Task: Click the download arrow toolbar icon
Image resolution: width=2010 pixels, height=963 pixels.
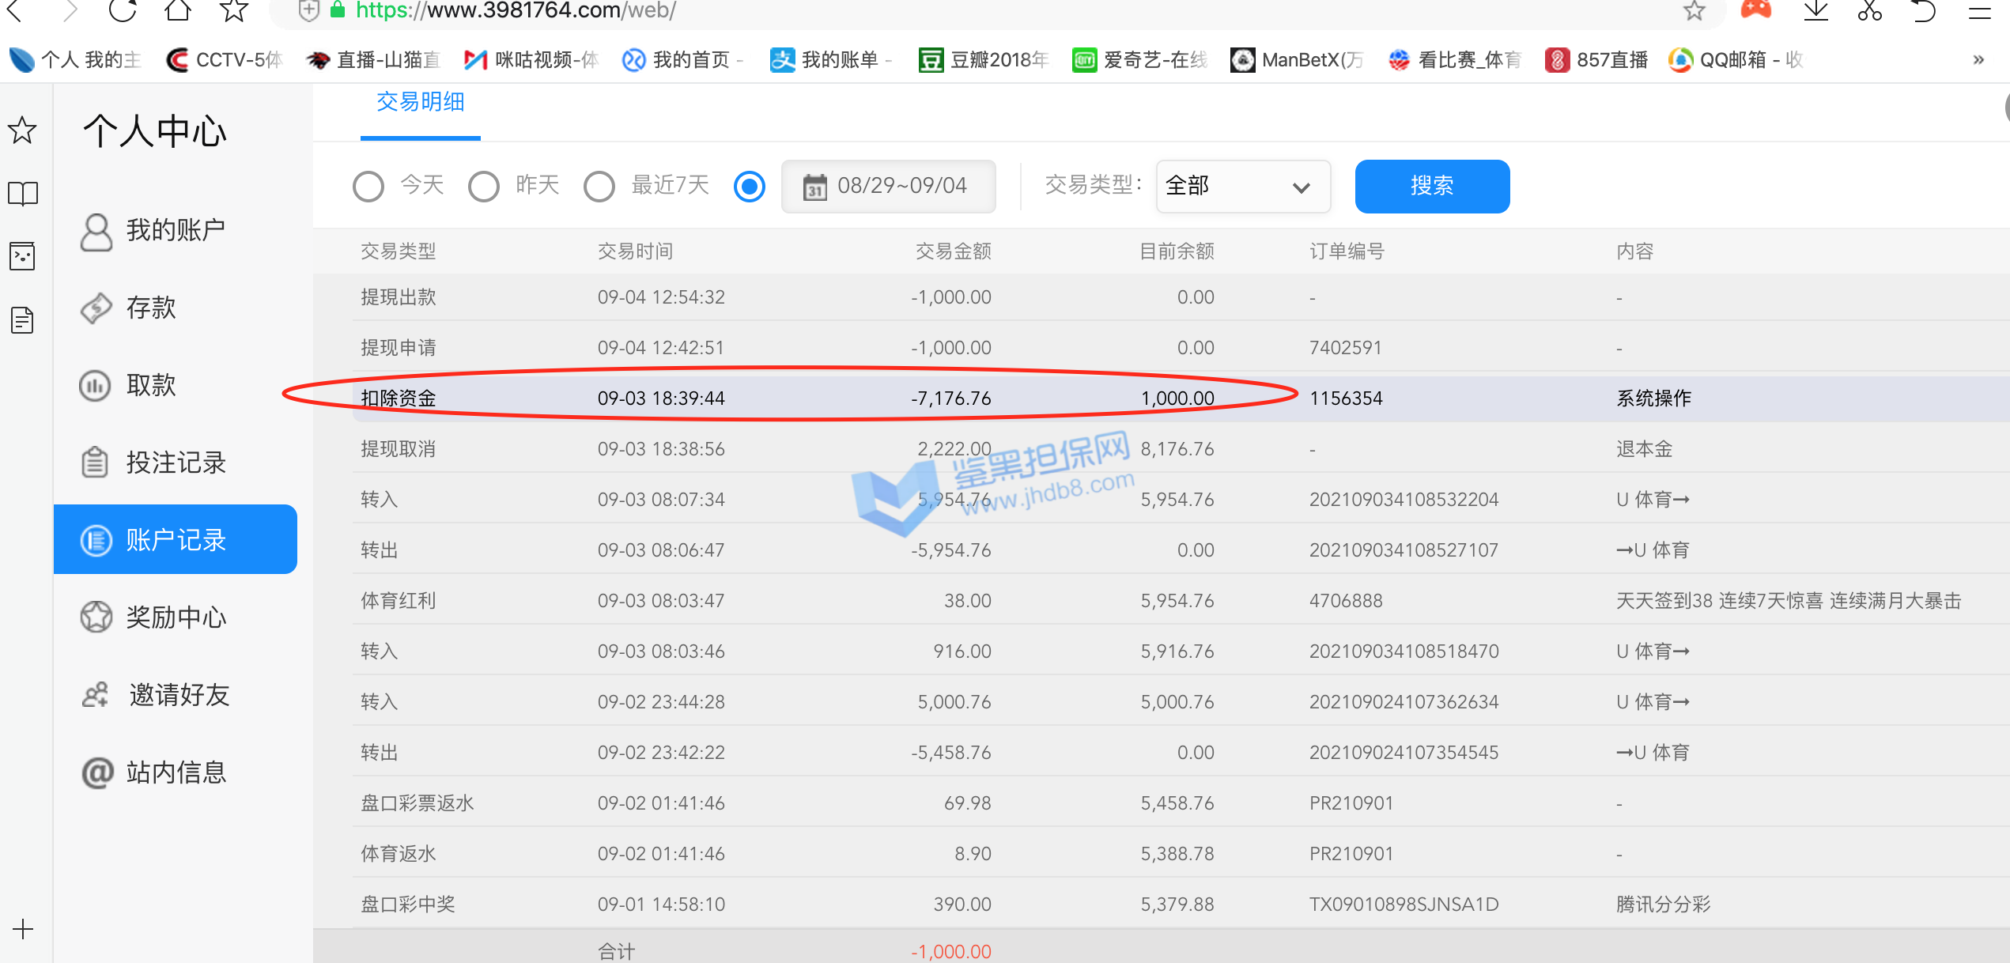Action: coord(1815,10)
